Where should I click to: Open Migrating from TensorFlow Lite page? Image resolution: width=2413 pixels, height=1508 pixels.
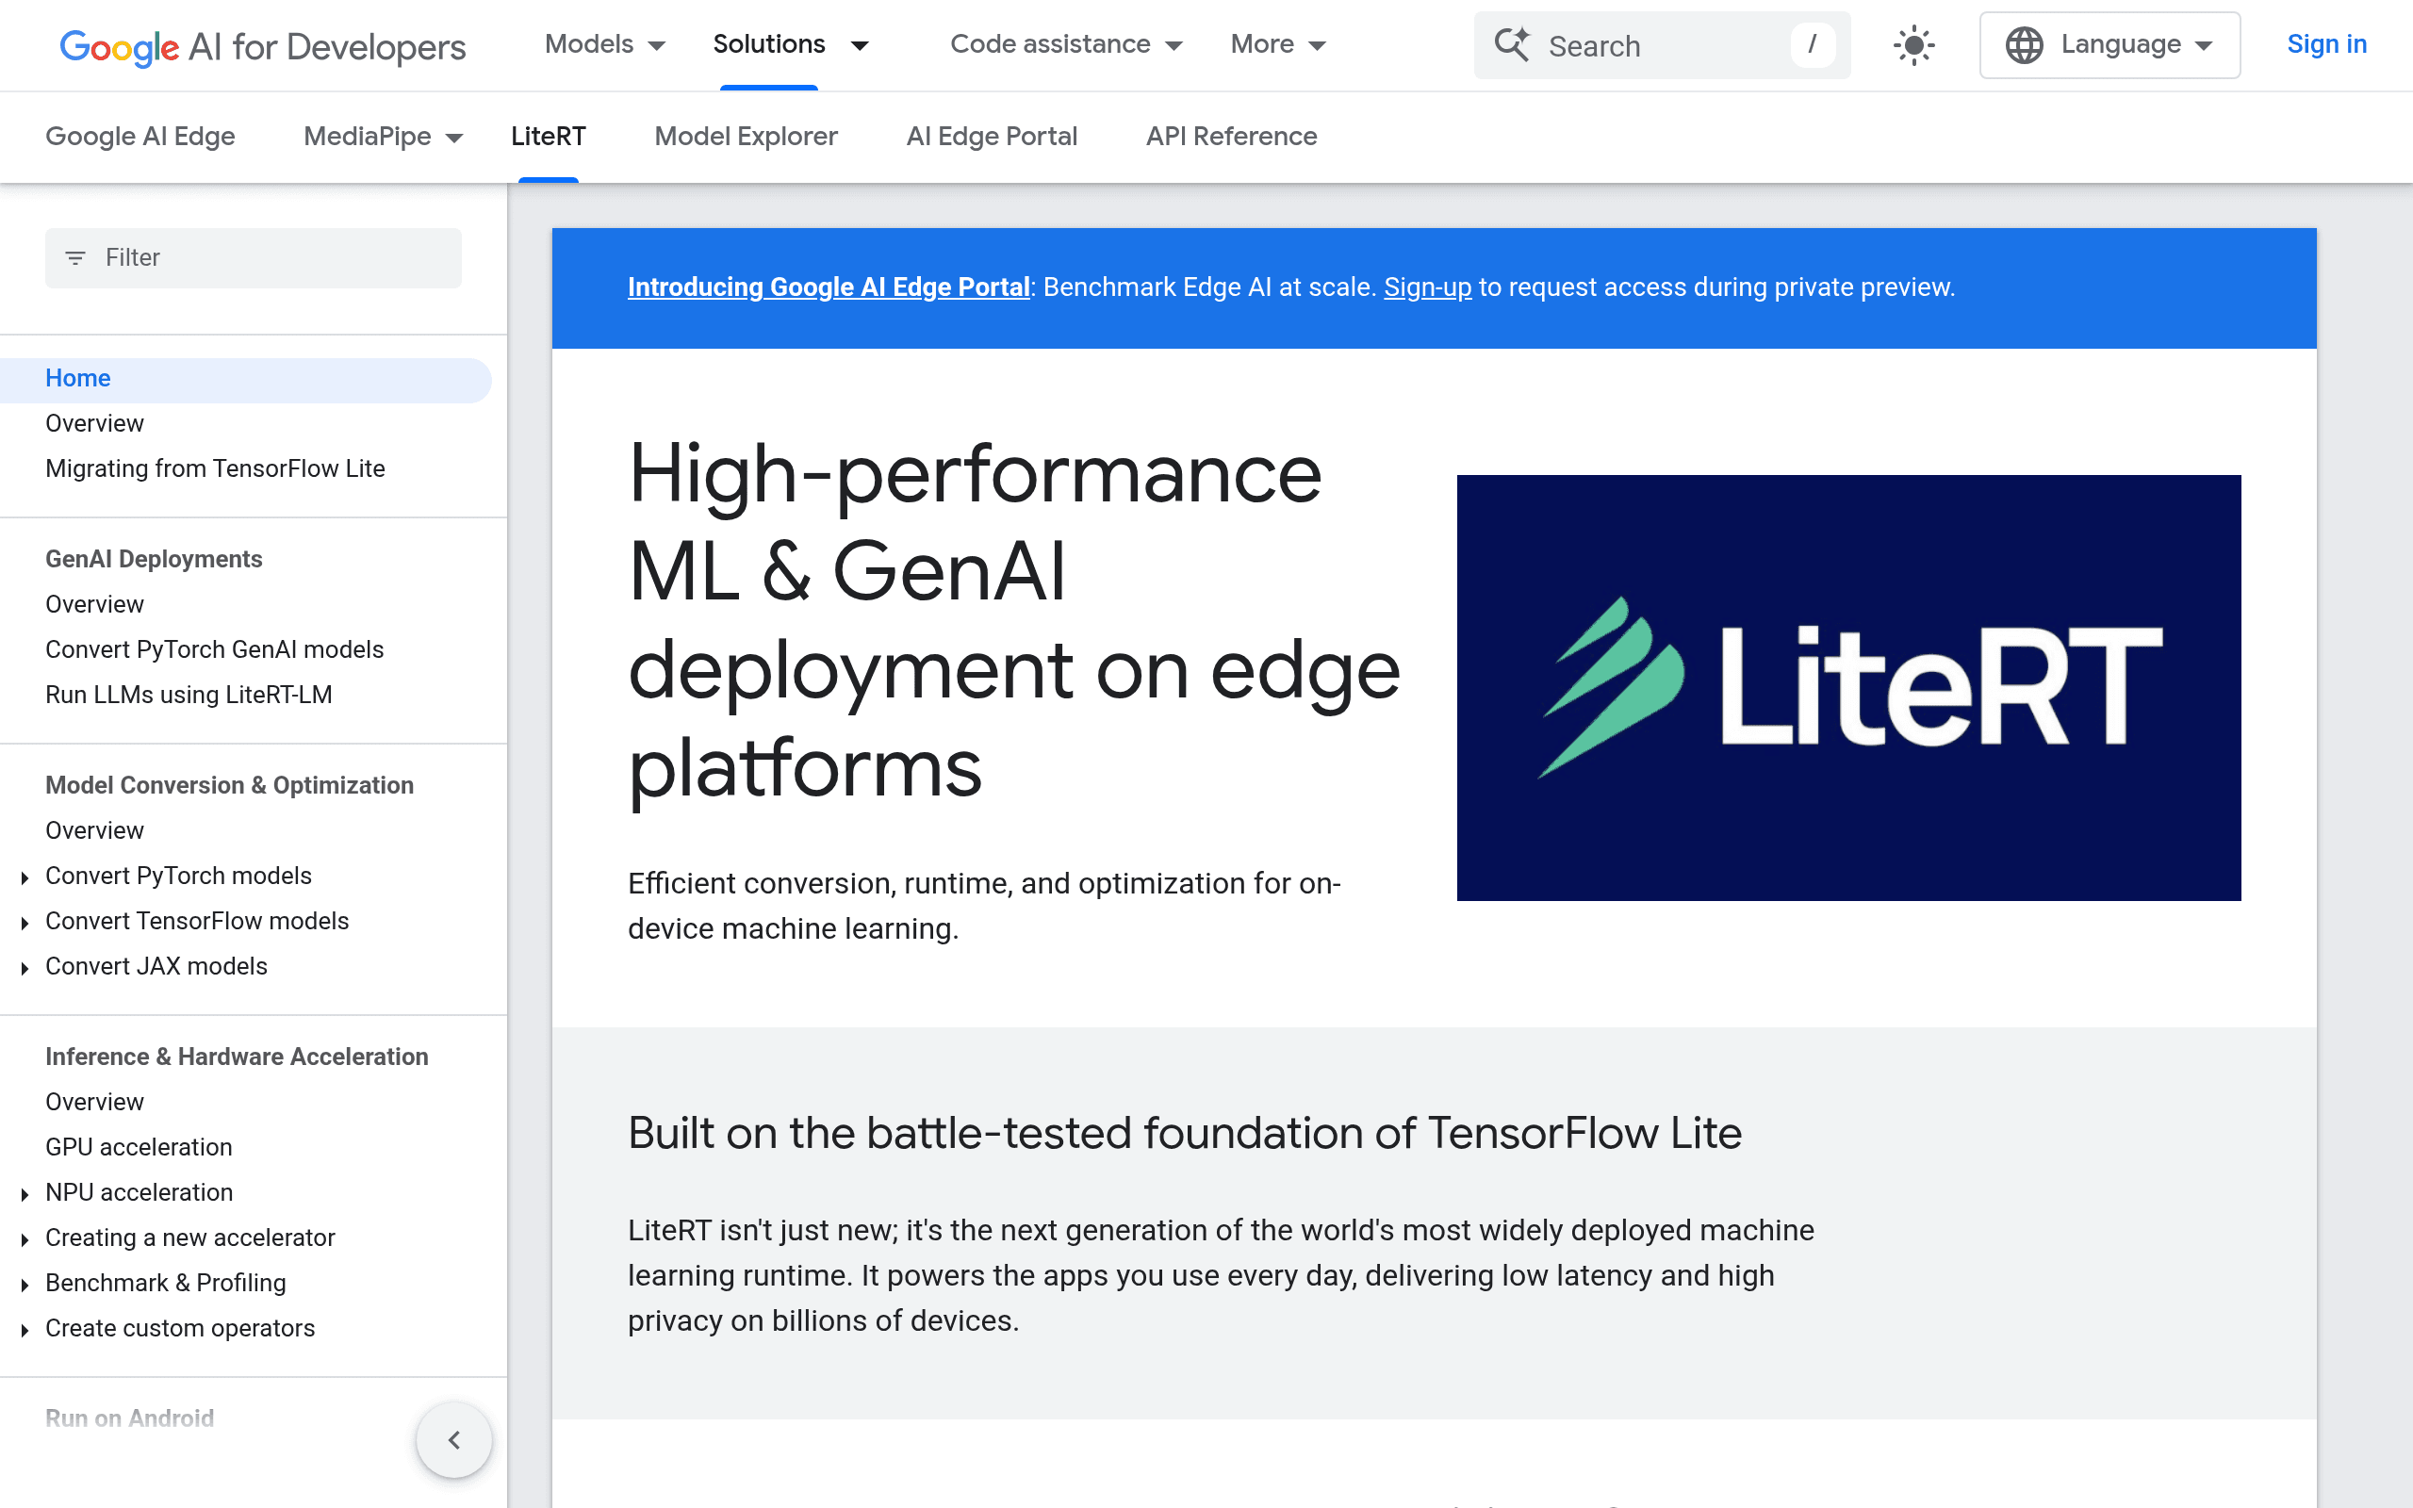tap(215, 468)
